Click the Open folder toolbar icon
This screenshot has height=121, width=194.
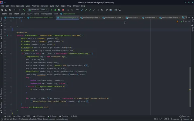tap(2, 10)
